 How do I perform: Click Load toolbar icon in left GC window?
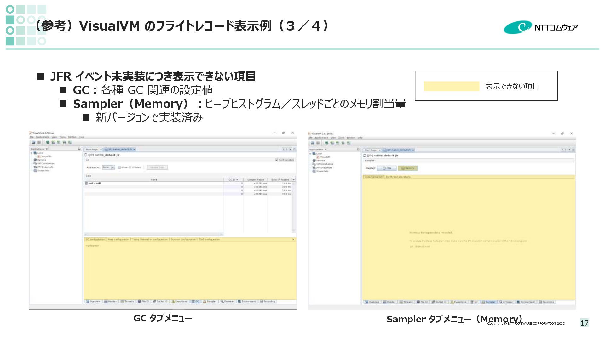33,143
